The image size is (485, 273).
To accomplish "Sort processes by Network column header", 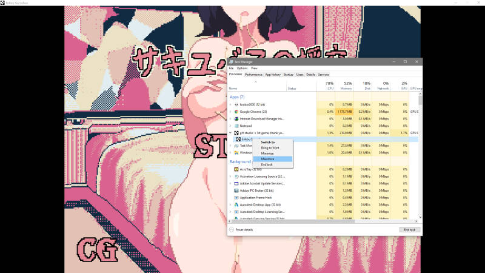I will click(x=381, y=86).
